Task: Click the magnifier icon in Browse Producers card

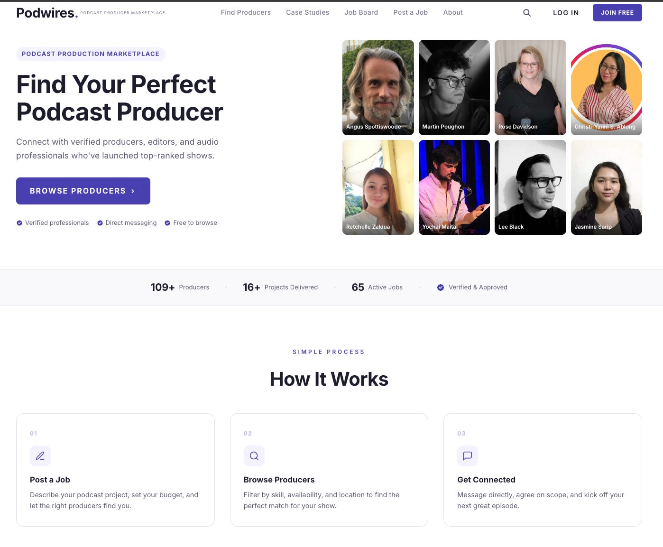Action: coord(254,456)
